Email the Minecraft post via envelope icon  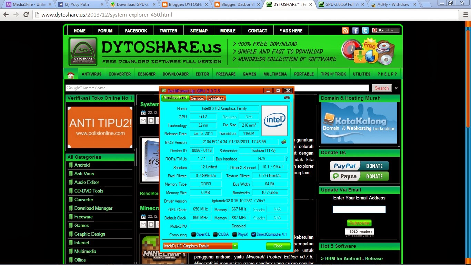[x=143, y=224]
